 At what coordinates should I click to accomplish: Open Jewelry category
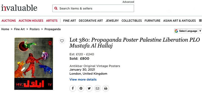[x=112, y=21]
